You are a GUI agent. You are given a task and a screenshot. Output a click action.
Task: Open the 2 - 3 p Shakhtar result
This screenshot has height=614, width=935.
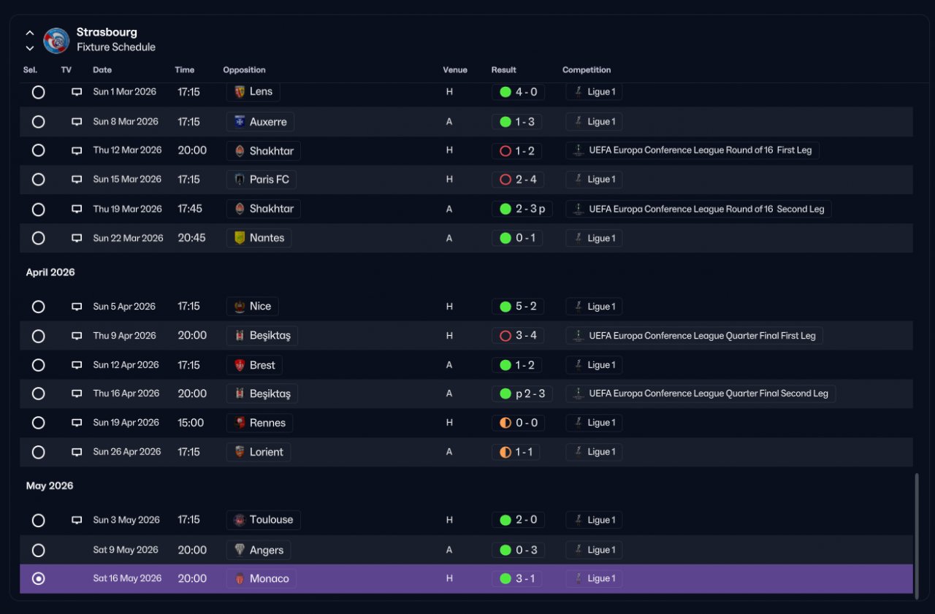tap(522, 209)
